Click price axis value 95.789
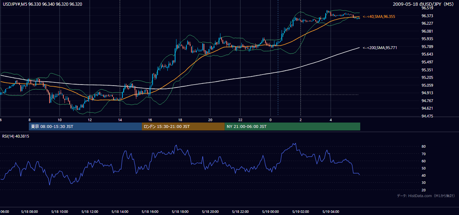The height and width of the screenshot is (215, 459). pos(427,47)
